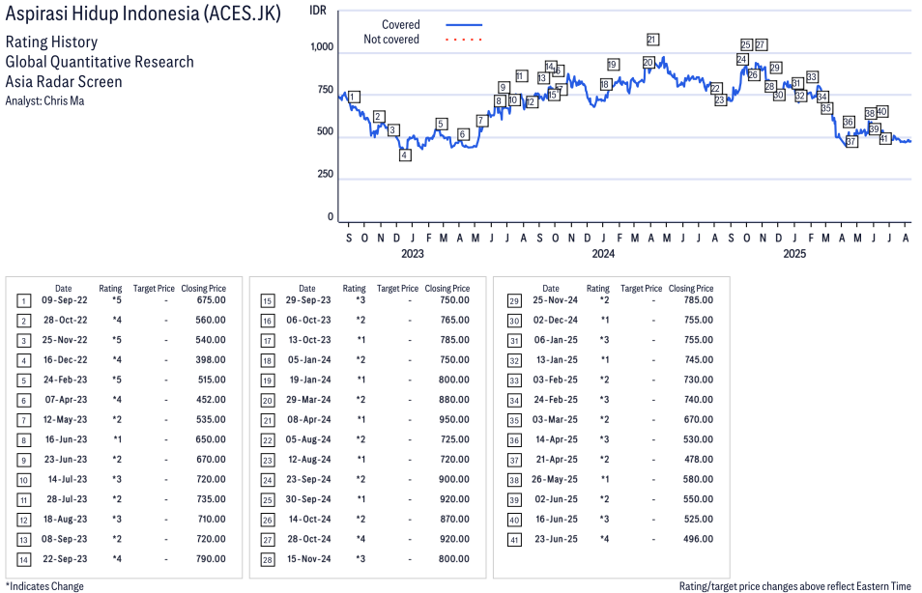Click the '19-Jan-24' date cell
922x593 pixels.
tap(310, 380)
